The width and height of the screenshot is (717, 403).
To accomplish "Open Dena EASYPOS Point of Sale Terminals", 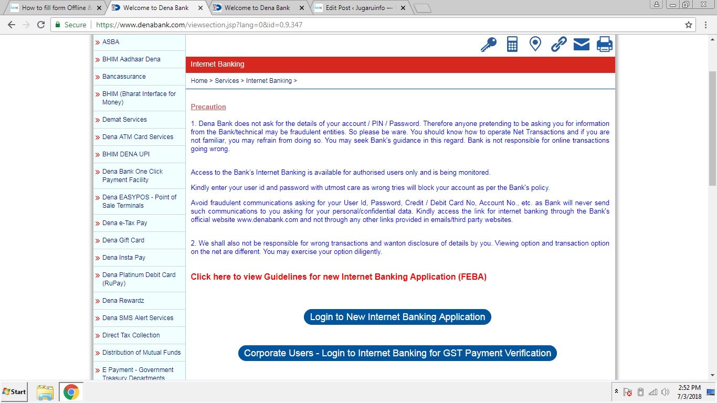I will (139, 201).
